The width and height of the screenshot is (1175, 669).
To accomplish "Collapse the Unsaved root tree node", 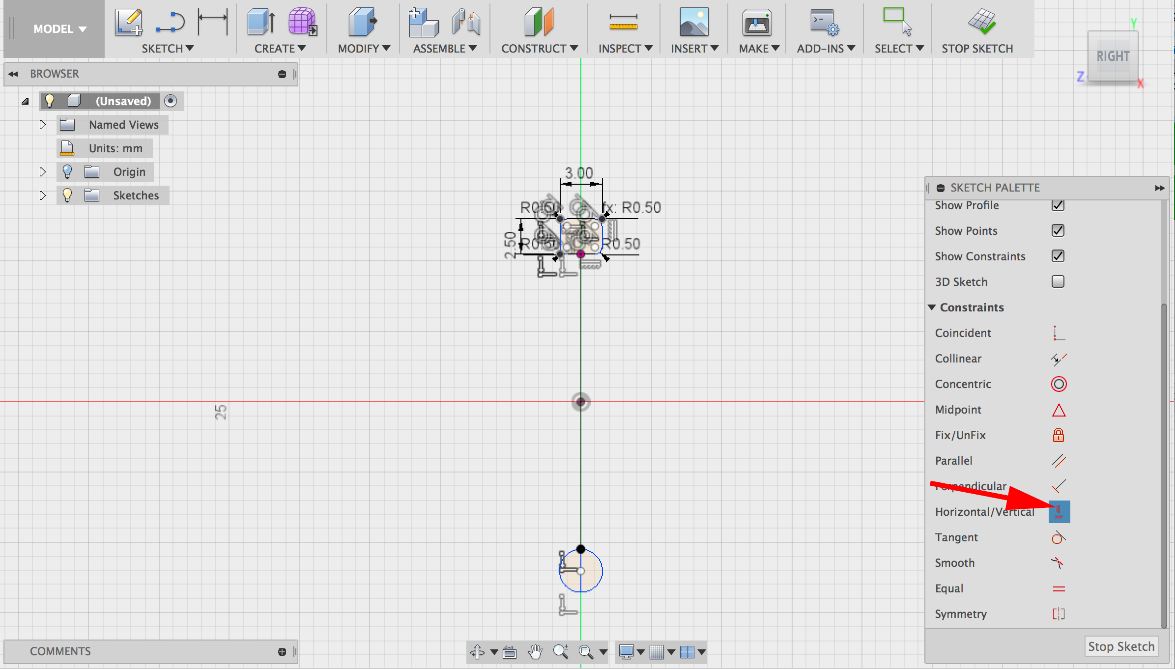I will (25, 102).
